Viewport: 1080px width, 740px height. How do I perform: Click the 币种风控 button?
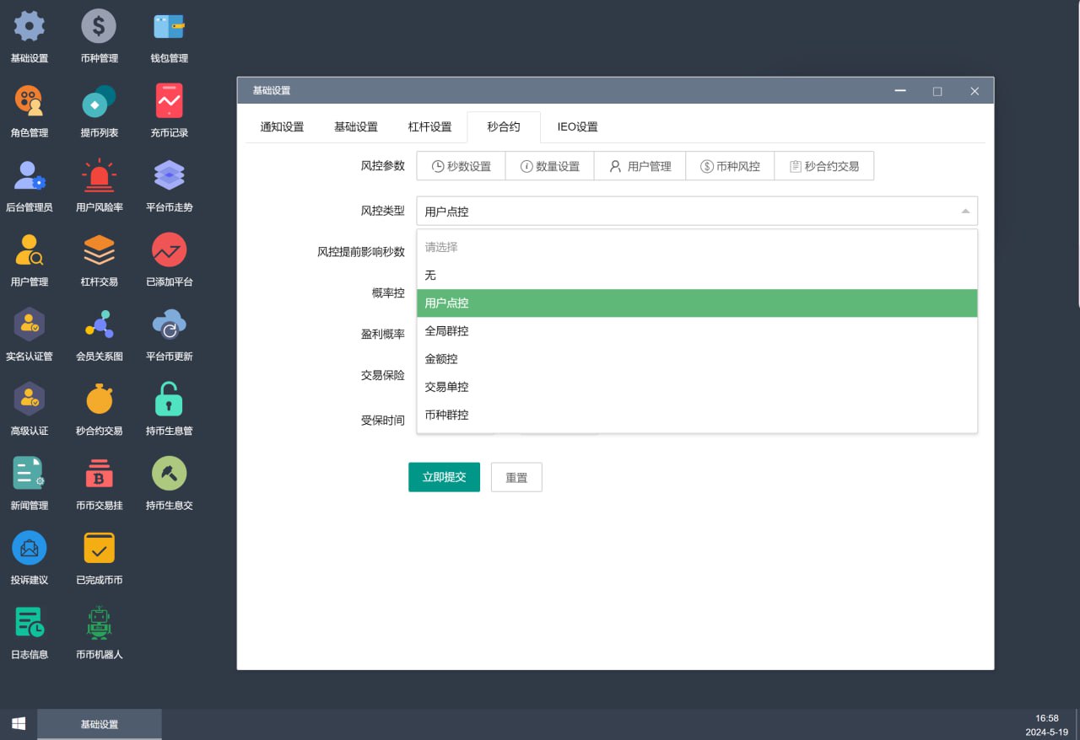point(731,166)
